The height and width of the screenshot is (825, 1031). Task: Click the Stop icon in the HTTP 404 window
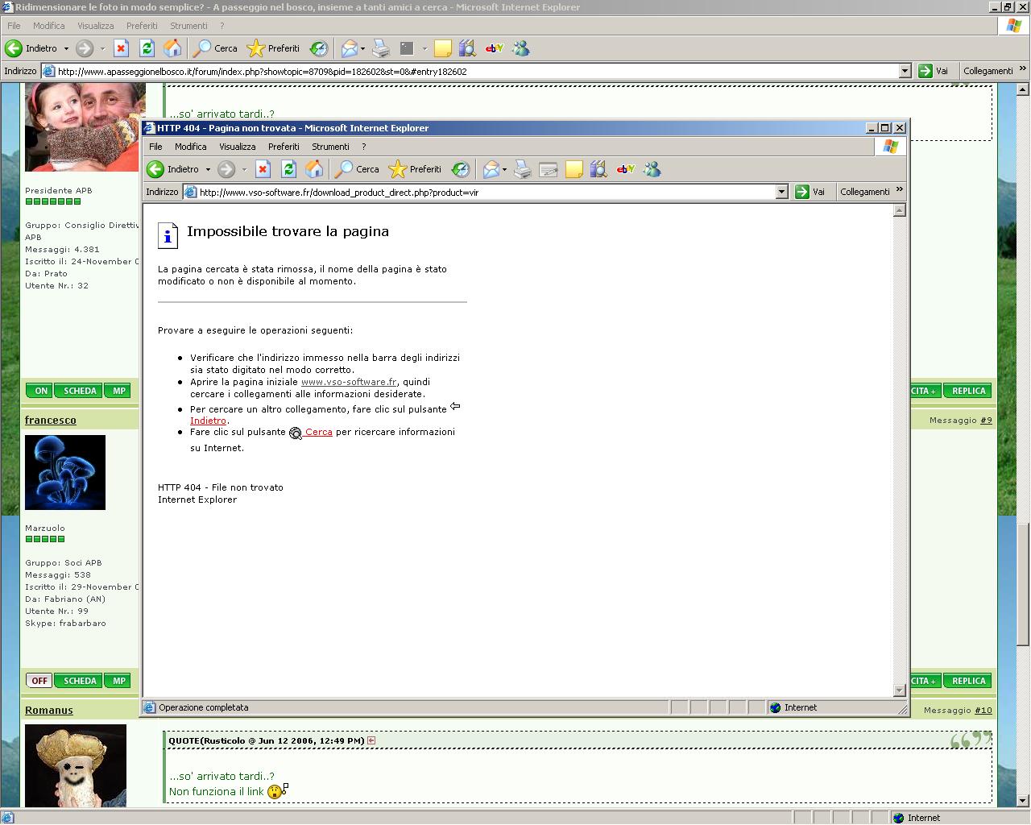[263, 169]
